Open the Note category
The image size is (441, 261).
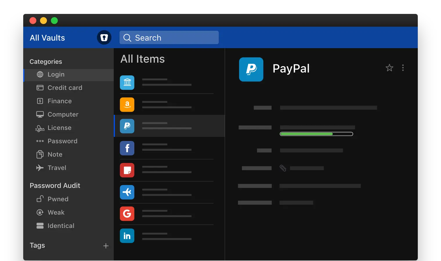[55, 154]
